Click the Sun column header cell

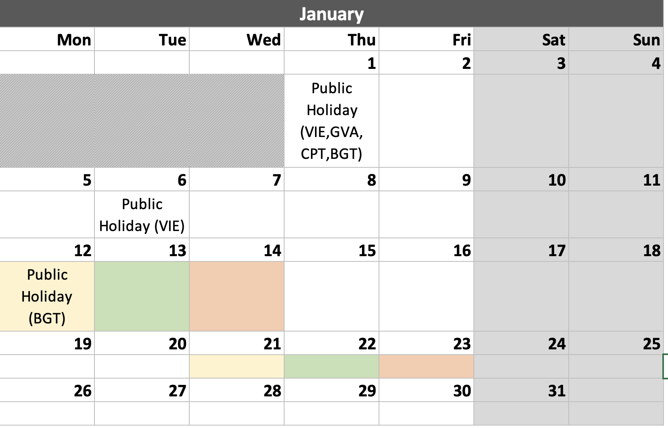(x=616, y=39)
